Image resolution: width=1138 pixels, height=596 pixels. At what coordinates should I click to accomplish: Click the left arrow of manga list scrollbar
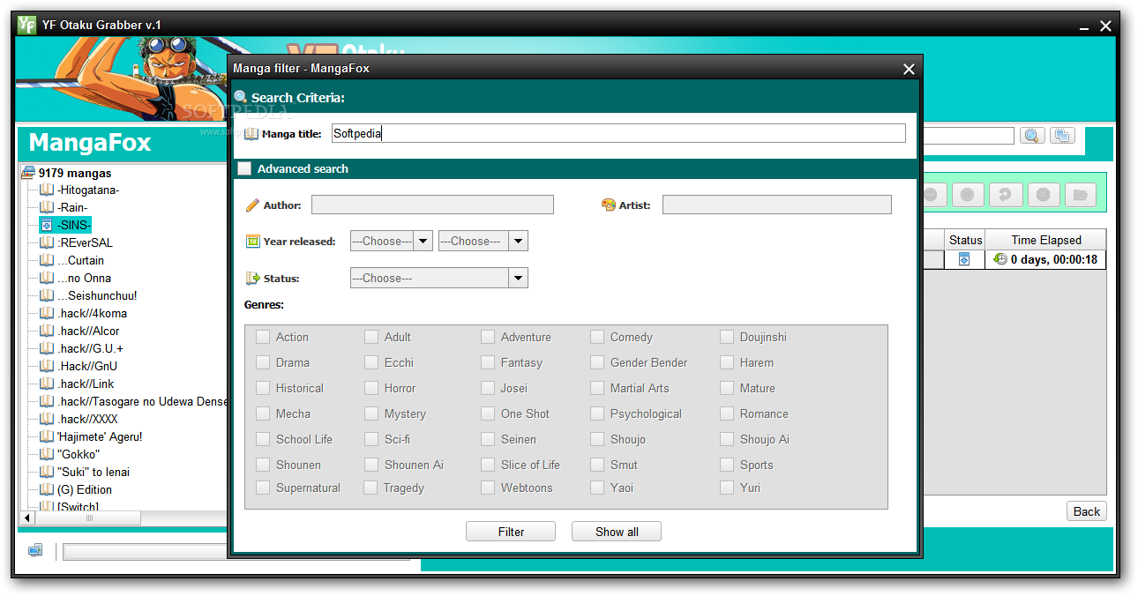click(27, 518)
